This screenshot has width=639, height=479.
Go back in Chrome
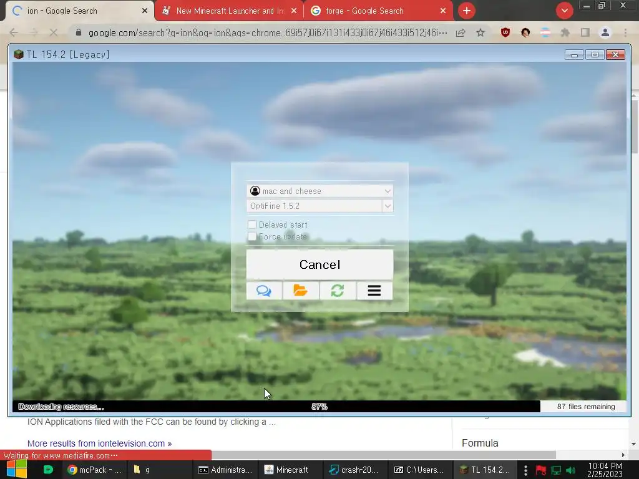(x=14, y=32)
